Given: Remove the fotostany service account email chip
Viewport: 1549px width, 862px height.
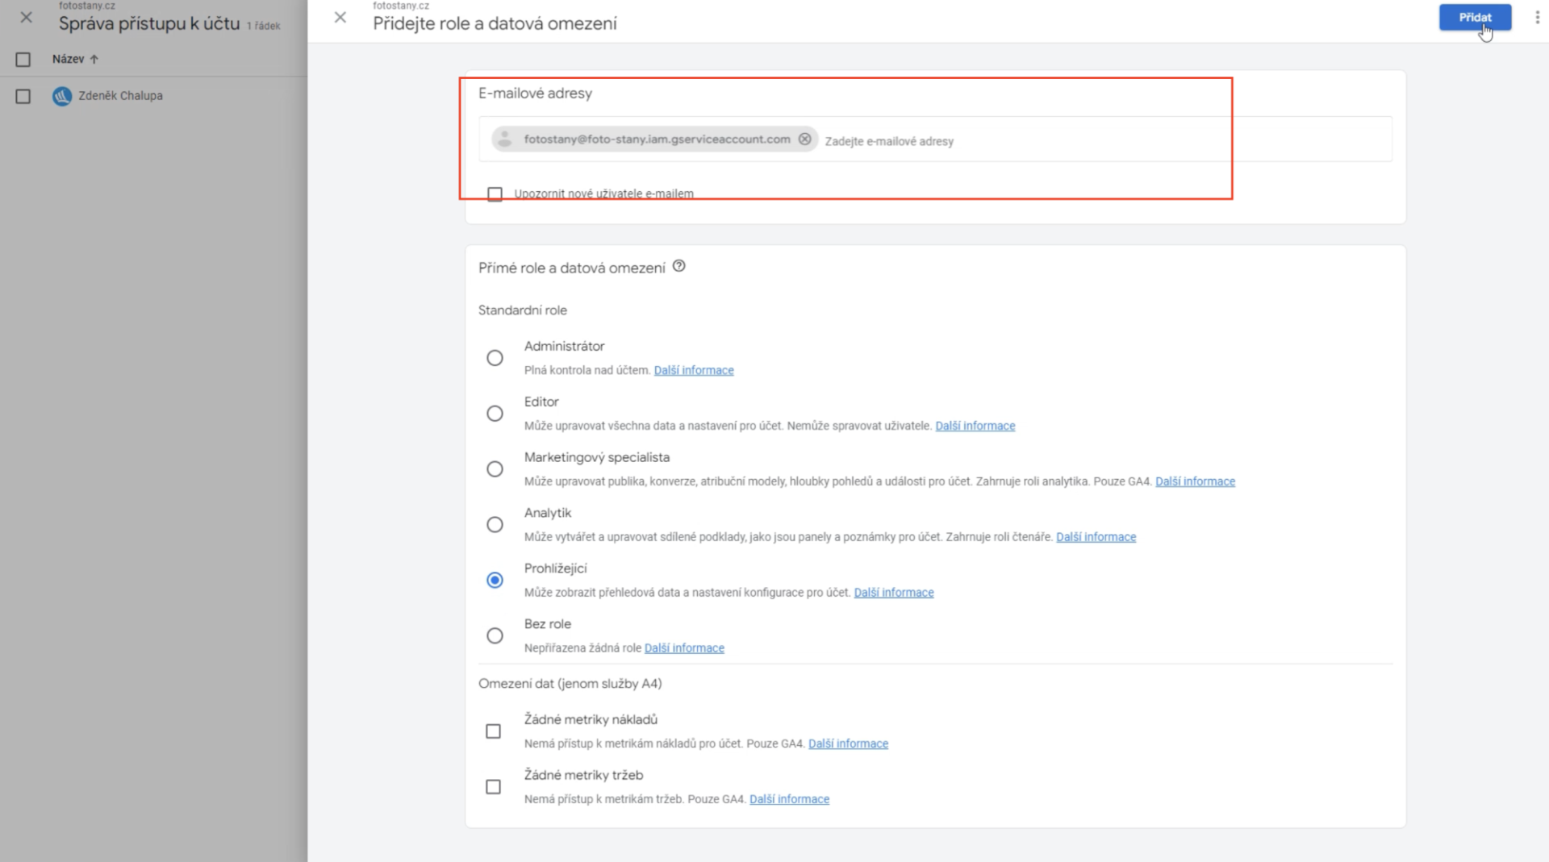Looking at the screenshot, I should coord(804,139).
